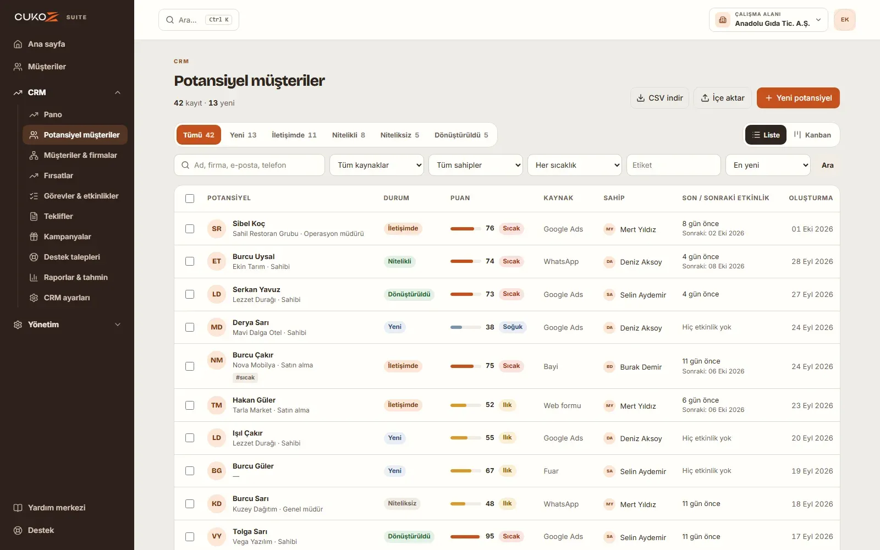880x550 pixels.
Task: Click the Etiket filter field
Action: pos(674,165)
